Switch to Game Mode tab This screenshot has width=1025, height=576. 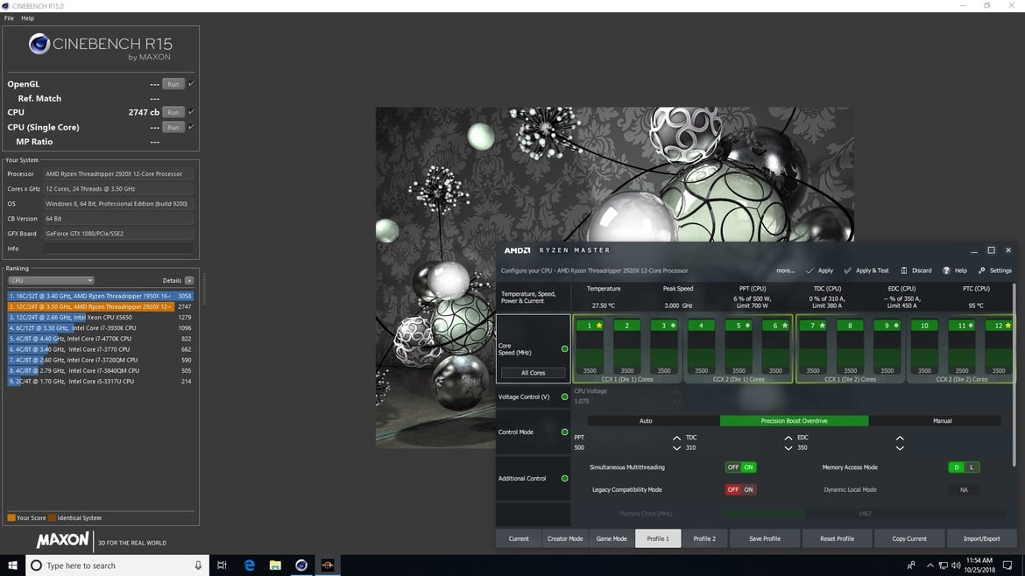tap(611, 538)
